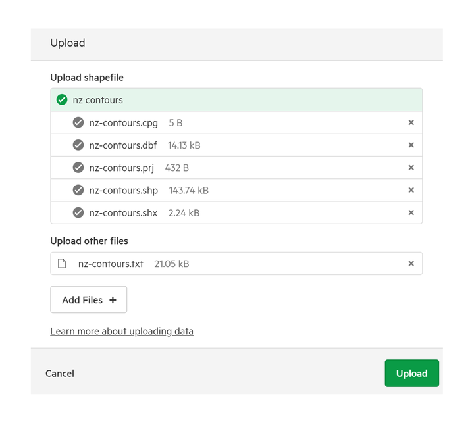This screenshot has height=423, width=474.
Task: Remove nz-contours.shx with its X icon
Action: (x=411, y=212)
